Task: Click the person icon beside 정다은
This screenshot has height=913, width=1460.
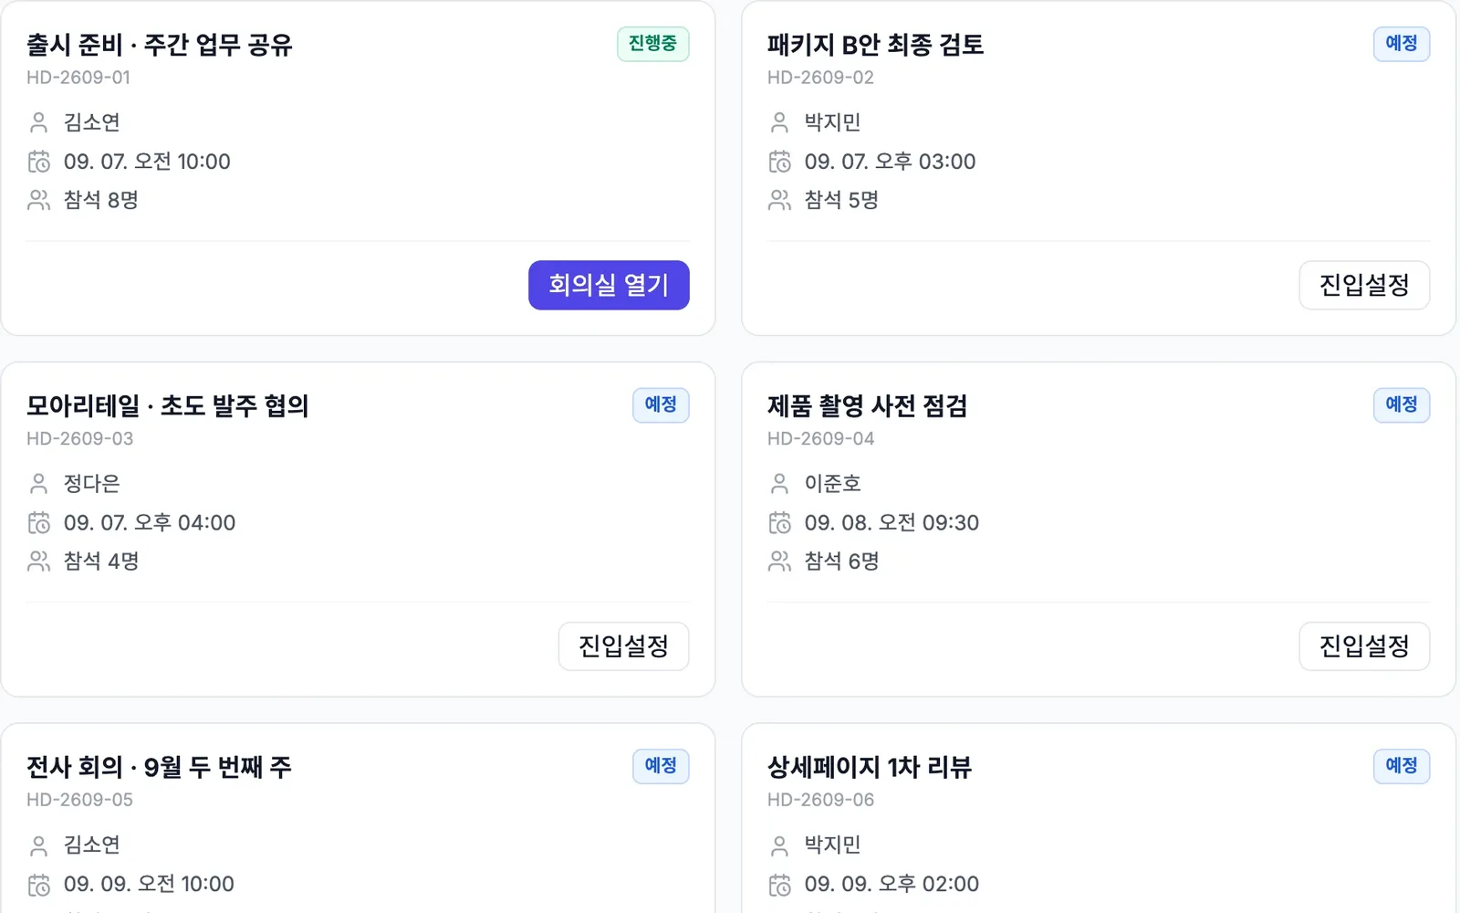Action: pos(38,483)
